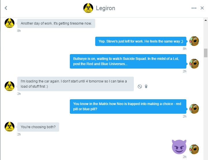Open the Legiron profile name in header
The width and height of the screenshot is (208, 160).
[x=106, y=8]
